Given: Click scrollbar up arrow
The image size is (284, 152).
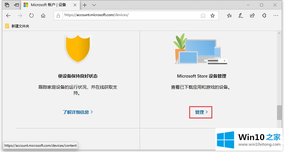Looking at the screenshot, I should coord(279,33).
